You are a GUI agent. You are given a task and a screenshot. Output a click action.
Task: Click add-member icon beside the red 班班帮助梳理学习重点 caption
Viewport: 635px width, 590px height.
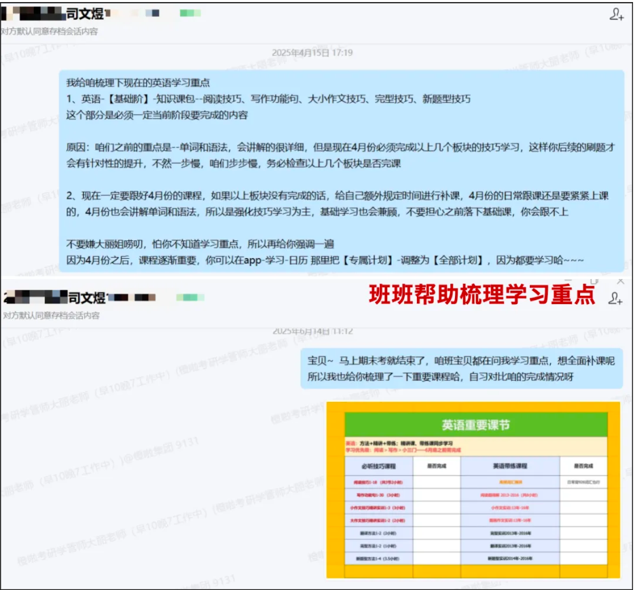615,299
